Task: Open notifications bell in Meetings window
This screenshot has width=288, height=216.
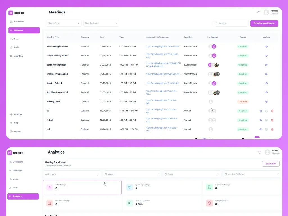Action: (258, 12)
